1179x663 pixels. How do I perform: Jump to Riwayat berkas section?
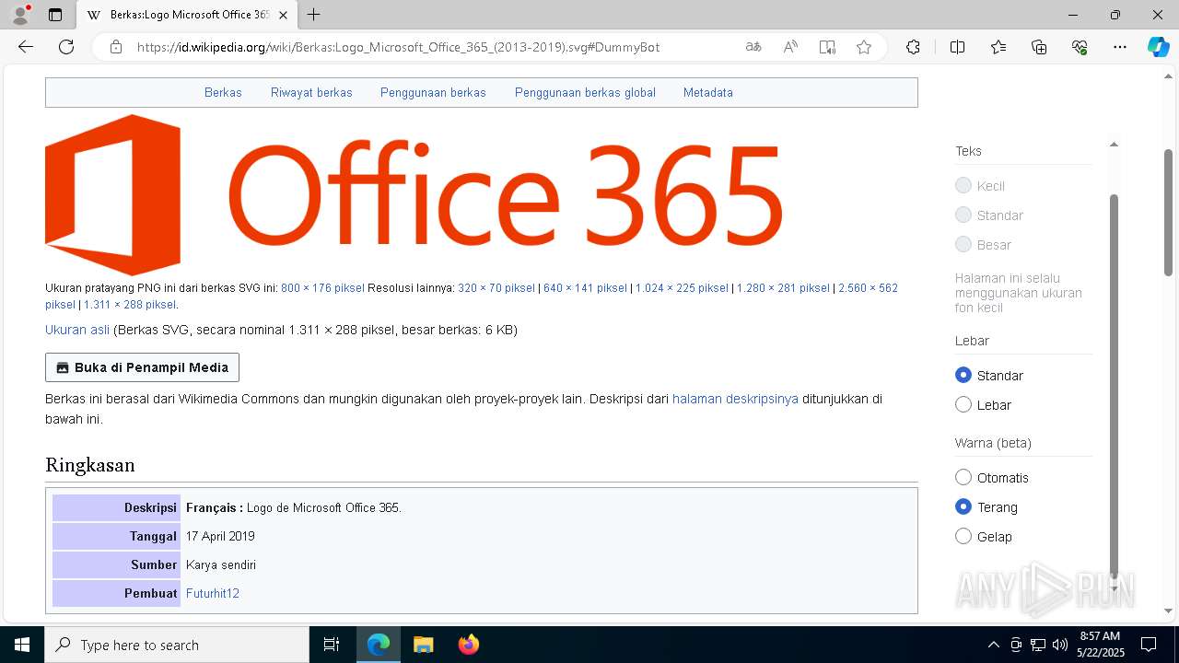[x=311, y=92]
